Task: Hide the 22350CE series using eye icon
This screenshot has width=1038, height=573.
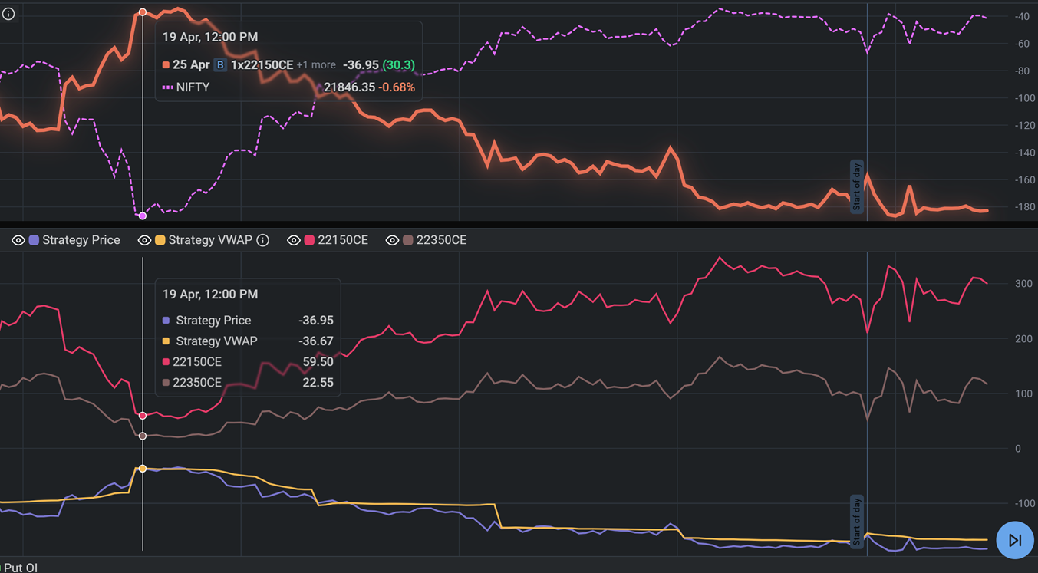Action: click(x=392, y=240)
